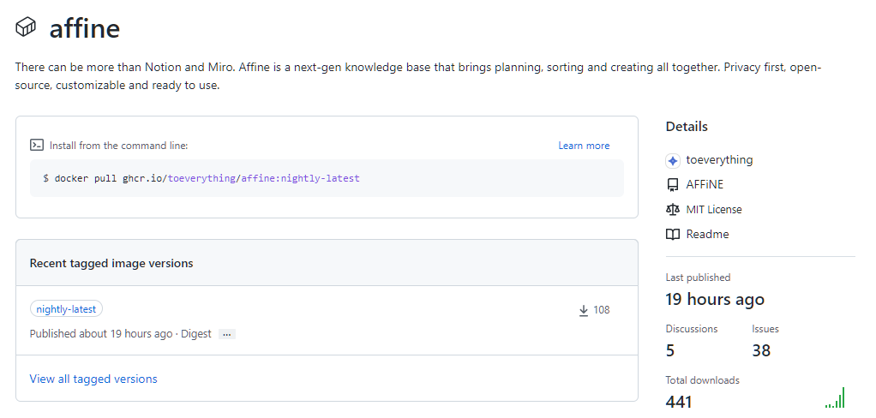Image resolution: width=876 pixels, height=418 pixels.
Task: Click the toeverything organization avatar icon
Action: pos(673,161)
